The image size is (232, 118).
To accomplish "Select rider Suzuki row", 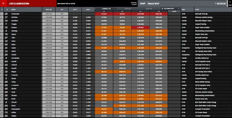I will 116,62.
